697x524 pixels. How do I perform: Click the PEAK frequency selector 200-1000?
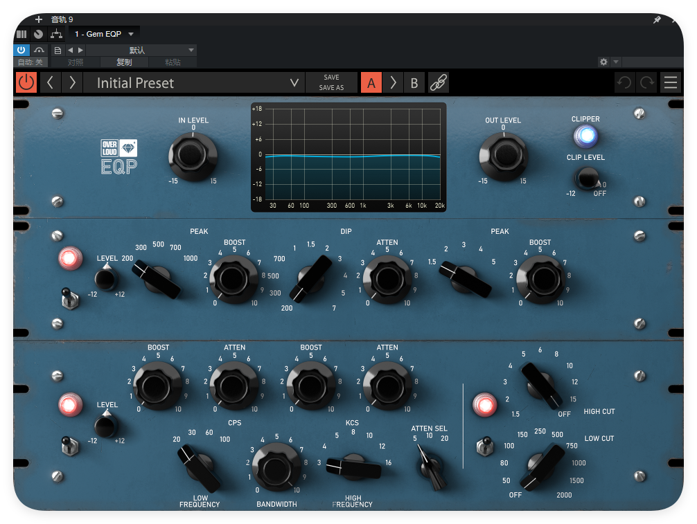click(157, 280)
